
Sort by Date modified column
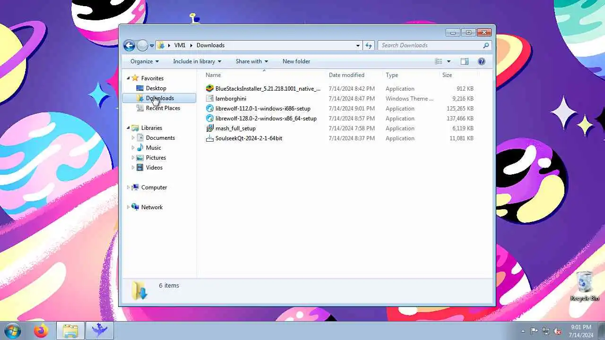(x=354, y=75)
